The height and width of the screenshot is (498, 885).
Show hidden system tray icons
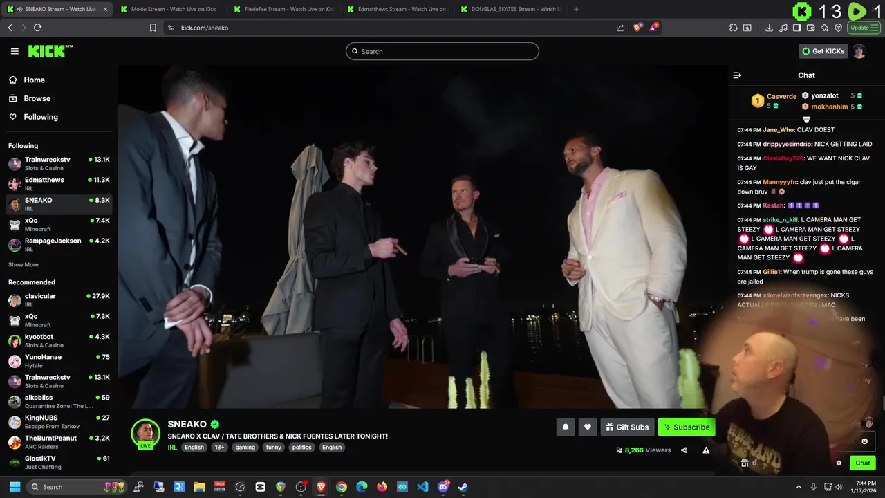tap(799, 487)
